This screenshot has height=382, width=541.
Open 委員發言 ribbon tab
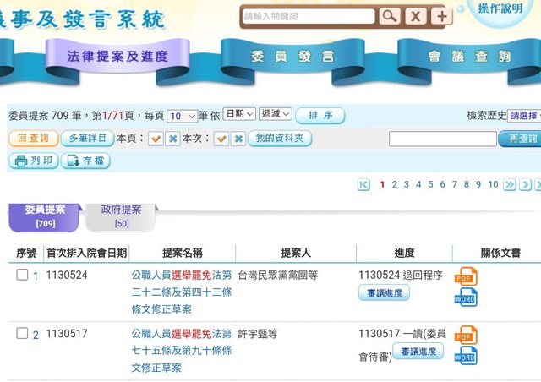(x=292, y=57)
